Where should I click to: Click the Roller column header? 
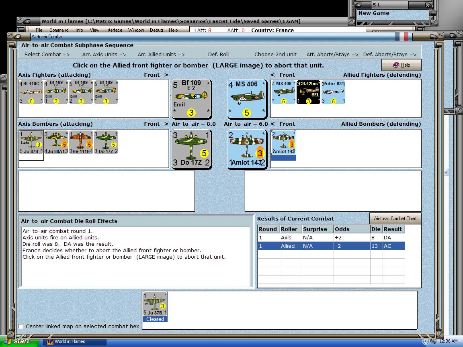[291, 229]
